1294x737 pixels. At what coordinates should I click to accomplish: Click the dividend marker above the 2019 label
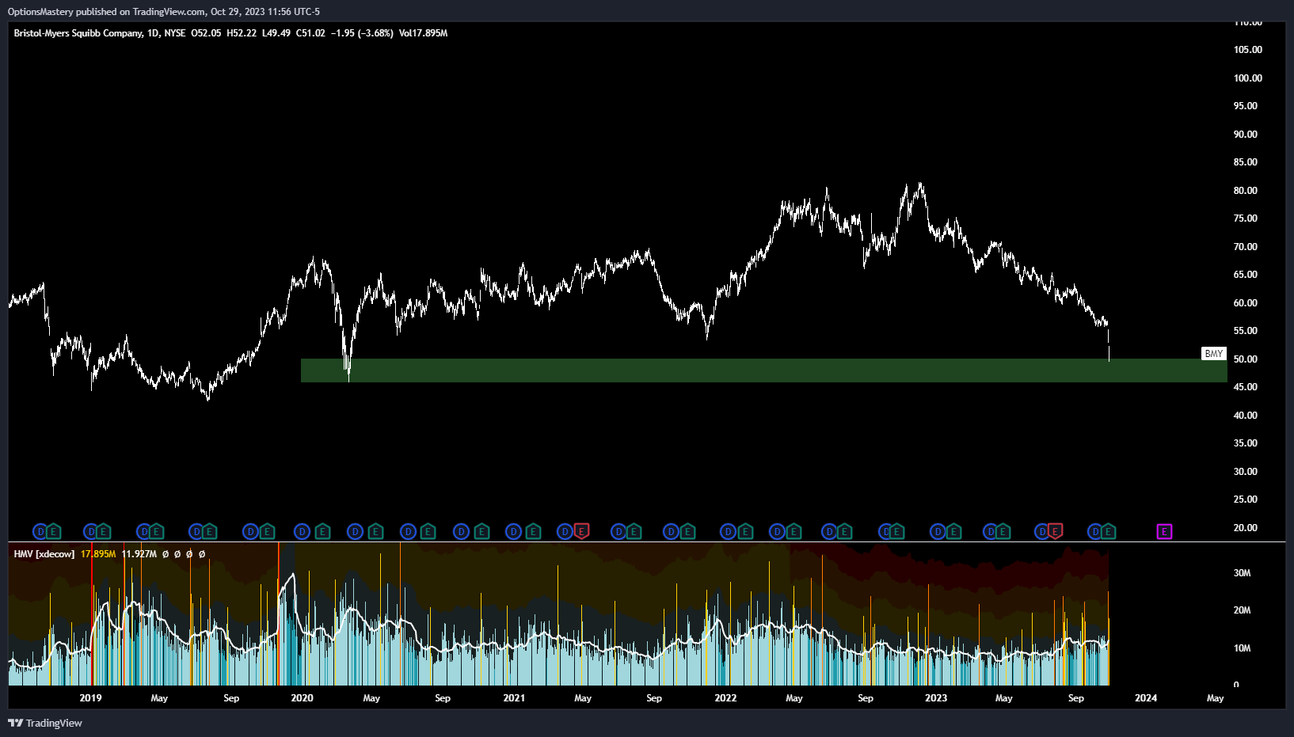91,531
